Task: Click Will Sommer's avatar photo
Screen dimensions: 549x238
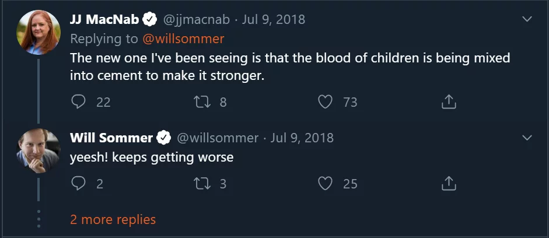Action: (39, 151)
